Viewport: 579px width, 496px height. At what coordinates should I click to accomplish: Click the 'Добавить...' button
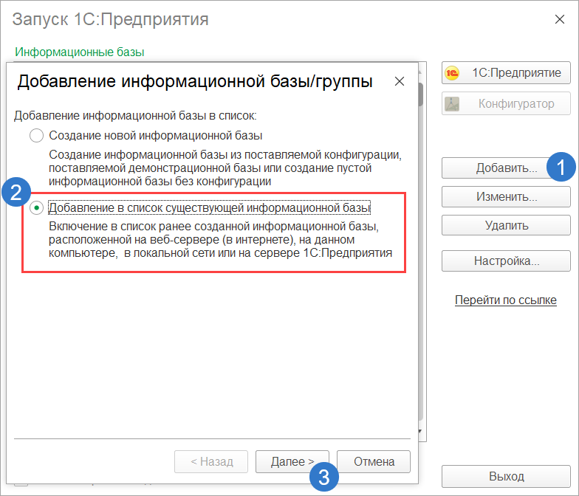506,168
